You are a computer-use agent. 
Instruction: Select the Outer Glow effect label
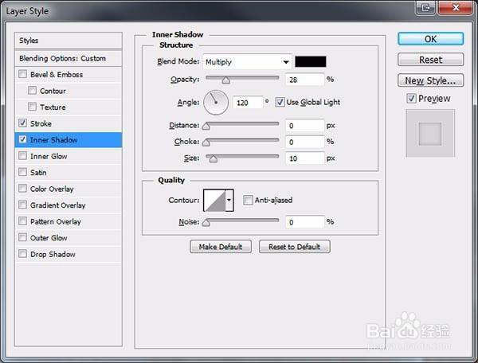49,238
